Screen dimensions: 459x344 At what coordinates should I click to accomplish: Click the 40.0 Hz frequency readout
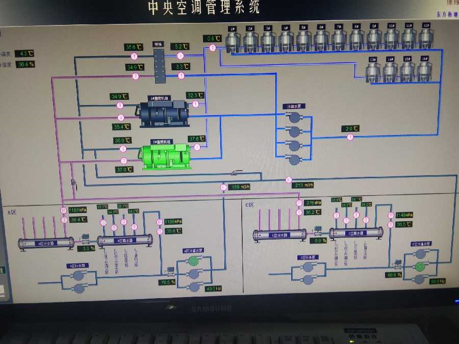[211, 289]
